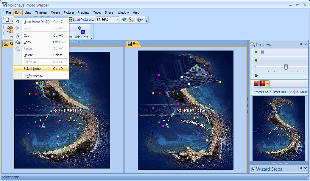Click the blue help question icon
Viewport: 310px width, 181px height.
pos(139,20)
